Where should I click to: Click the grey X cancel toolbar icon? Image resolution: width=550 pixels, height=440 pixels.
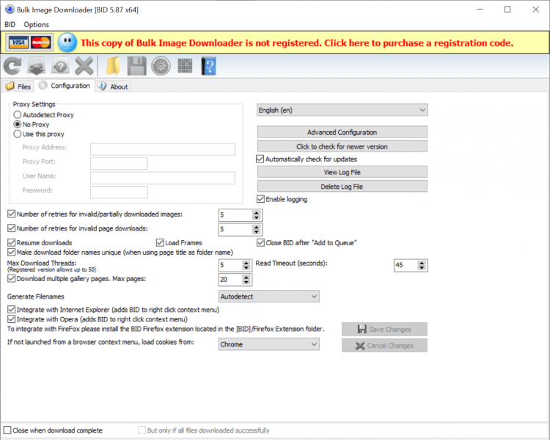point(84,67)
